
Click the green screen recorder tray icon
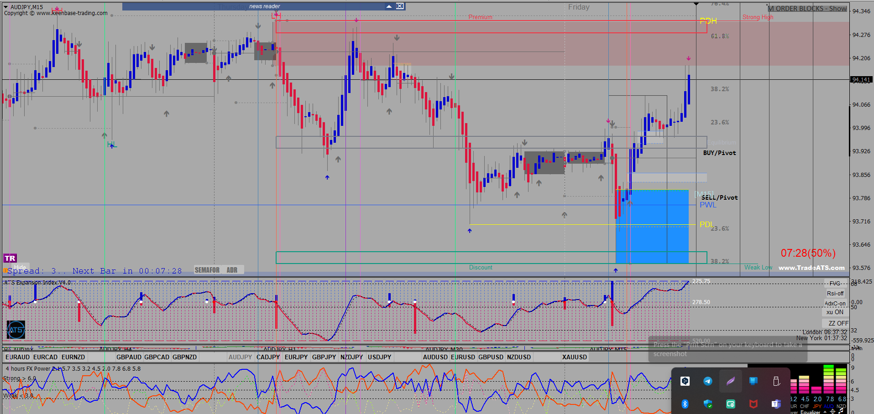pos(731,404)
